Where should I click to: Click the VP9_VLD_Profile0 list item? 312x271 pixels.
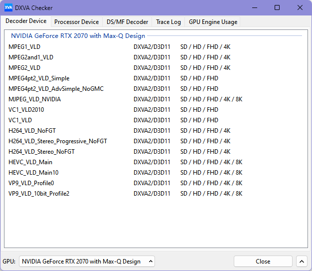pyautogui.click(x=31, y=183)
